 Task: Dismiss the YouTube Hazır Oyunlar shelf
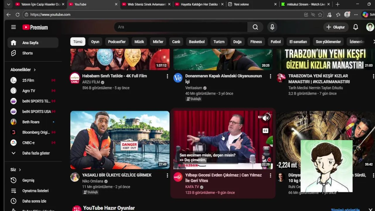pyautogui.click(x=370, y=210)
